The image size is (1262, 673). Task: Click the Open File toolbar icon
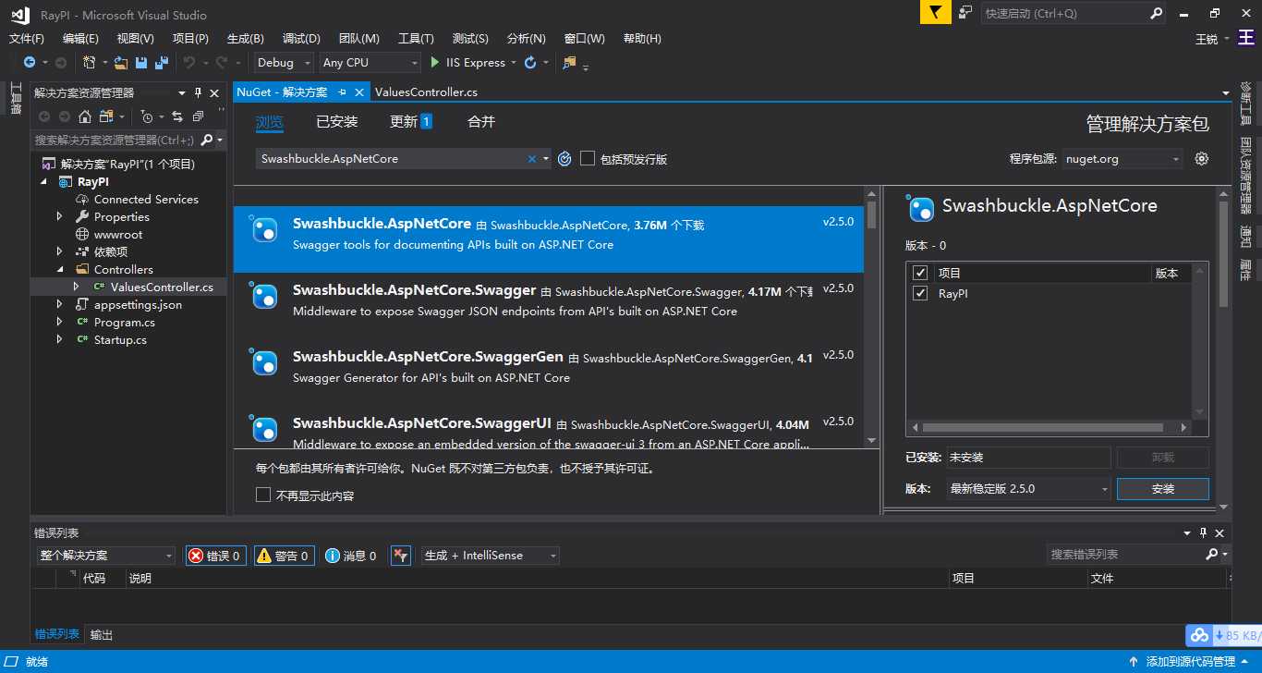coord(121,63)
